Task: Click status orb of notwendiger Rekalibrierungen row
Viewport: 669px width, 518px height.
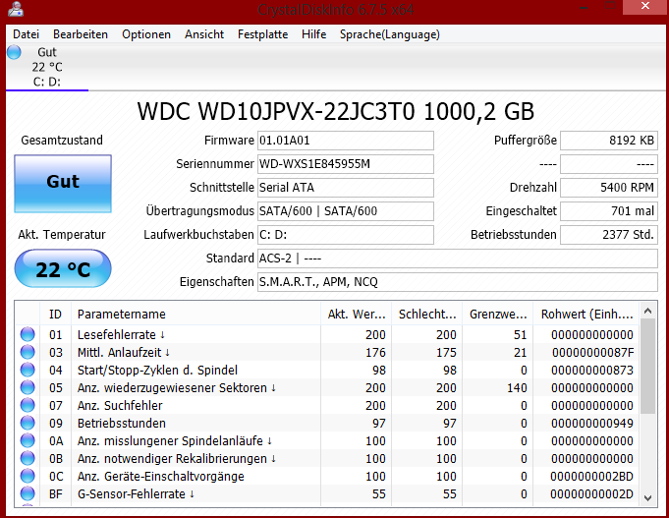Action: (x=28, y=459)
